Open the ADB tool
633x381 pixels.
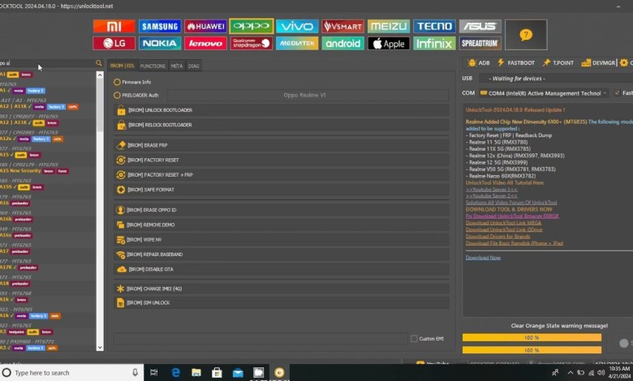pyautogui.click(x=479, y=62)
